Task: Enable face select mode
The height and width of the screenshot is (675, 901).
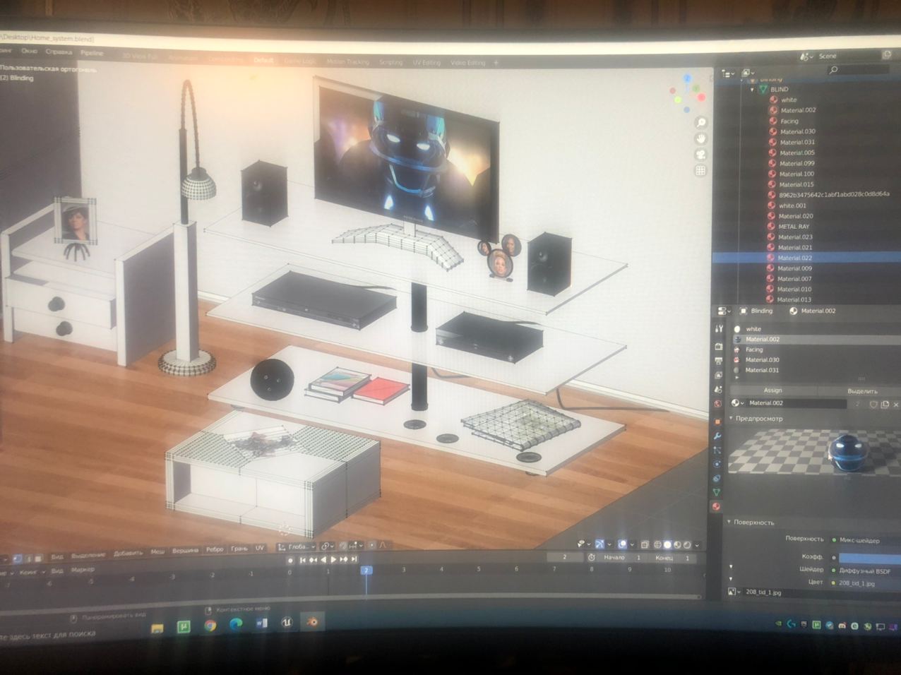Action: [x=38, y=558]
